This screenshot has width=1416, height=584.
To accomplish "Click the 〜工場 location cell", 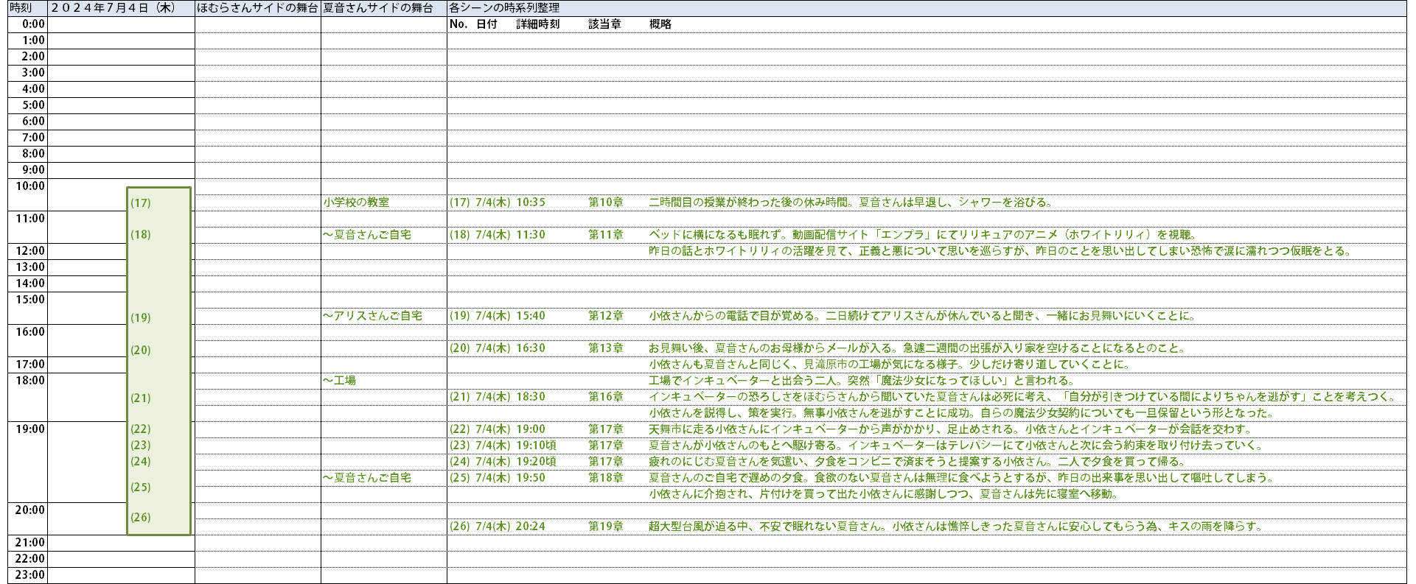I will point(339,381).
